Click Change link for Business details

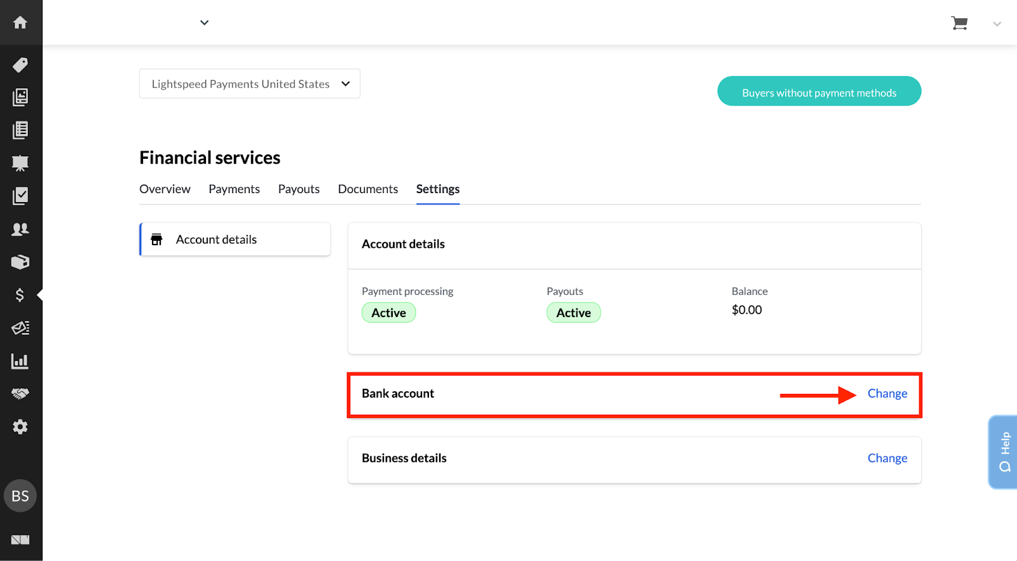[x=887, y=459]
